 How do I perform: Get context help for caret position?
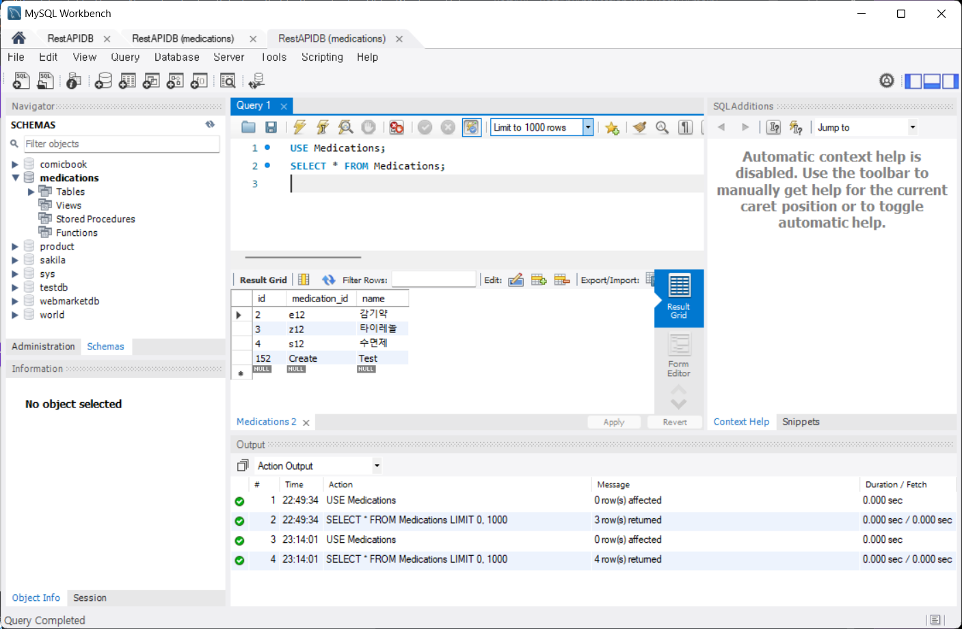pos(774,127)
